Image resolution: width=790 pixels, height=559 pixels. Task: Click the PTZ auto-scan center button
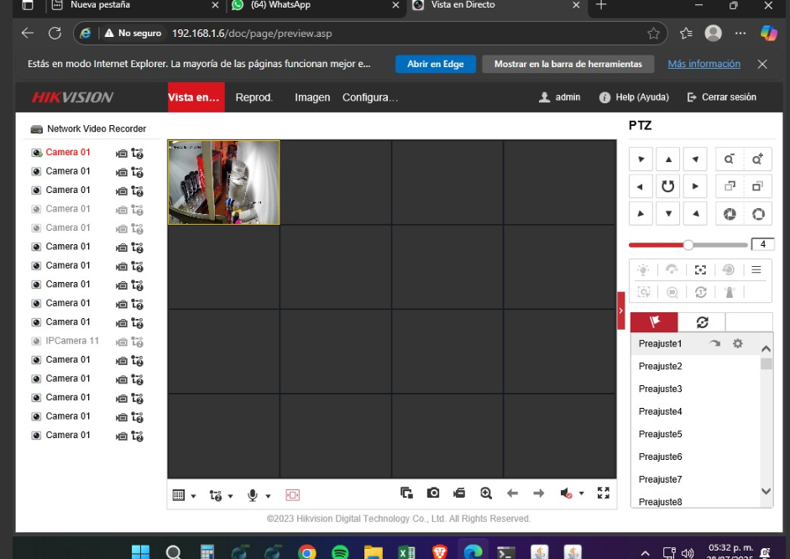[667, 186]
